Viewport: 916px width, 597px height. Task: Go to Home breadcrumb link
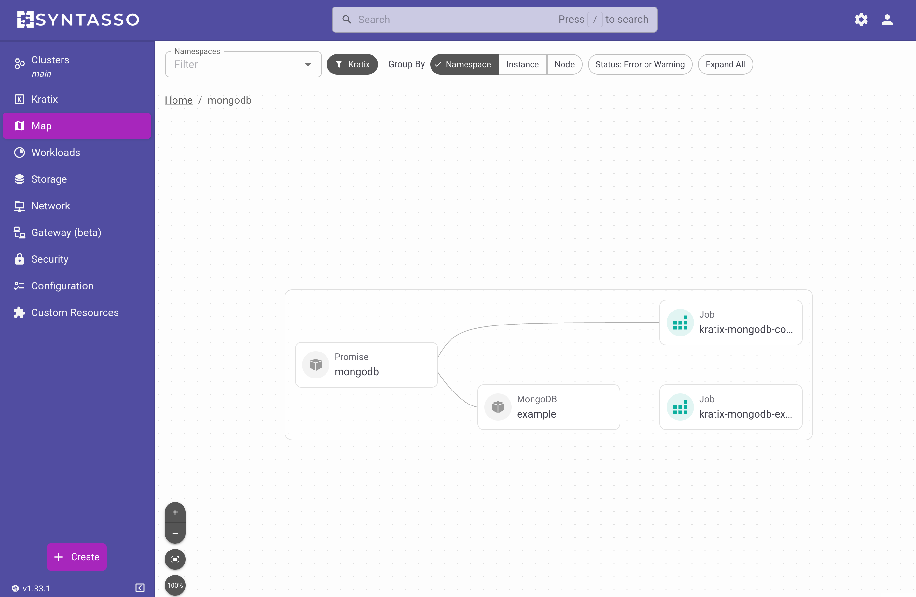[x=179, y=100]
